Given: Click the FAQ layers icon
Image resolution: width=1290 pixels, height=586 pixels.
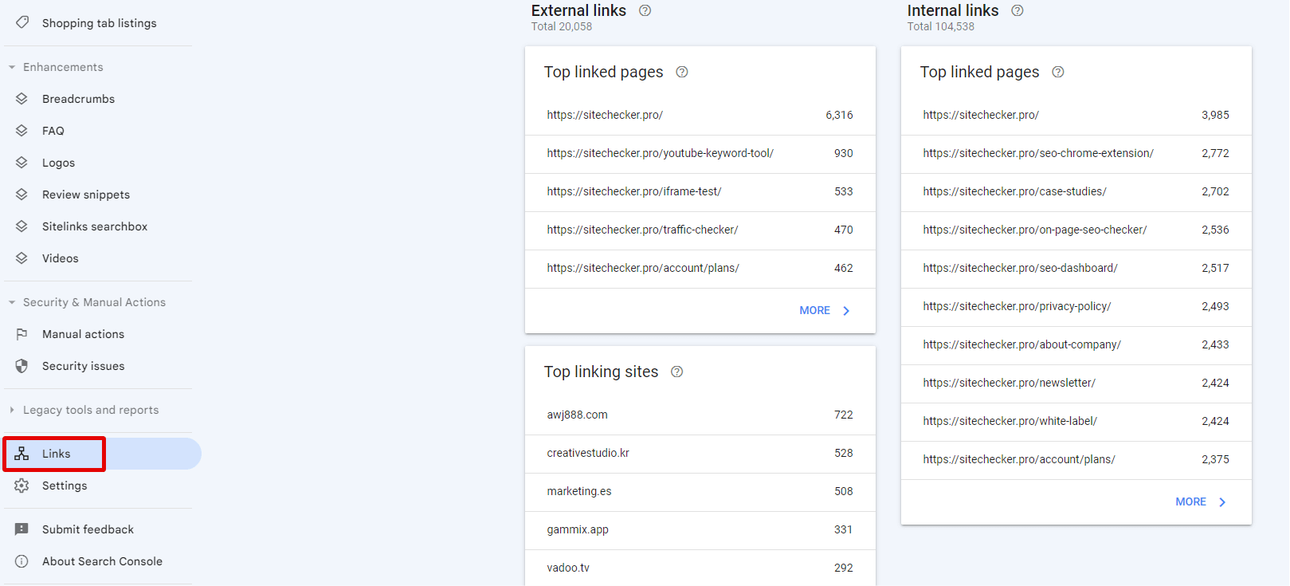Looking at the screenshot, I should click(22, 131).
